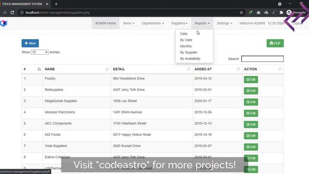Click the browser reload icon
Viewport: 309px width, 174px height.
[x=12, y=13]
